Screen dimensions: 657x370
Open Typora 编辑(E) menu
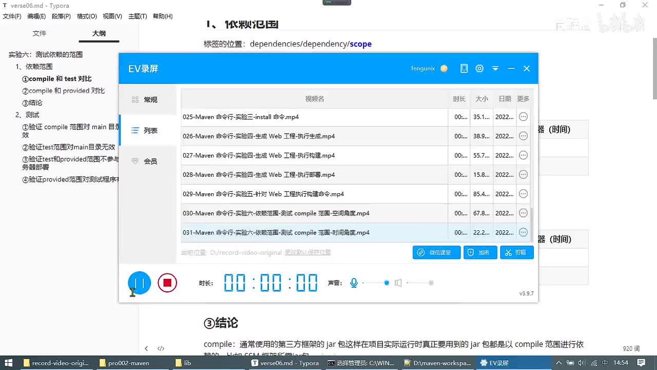click(x=36, y=16)
